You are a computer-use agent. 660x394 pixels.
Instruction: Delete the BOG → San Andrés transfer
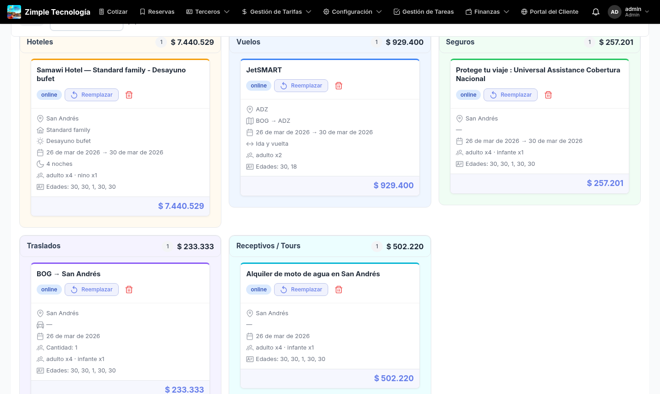pyautogui.click(x=129, y=290)
